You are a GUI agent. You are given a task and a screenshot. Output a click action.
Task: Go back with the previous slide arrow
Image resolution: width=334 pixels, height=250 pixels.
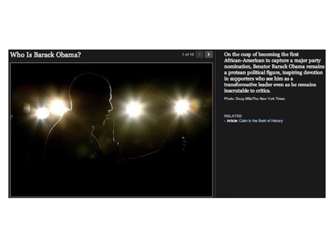pos(200,54)
